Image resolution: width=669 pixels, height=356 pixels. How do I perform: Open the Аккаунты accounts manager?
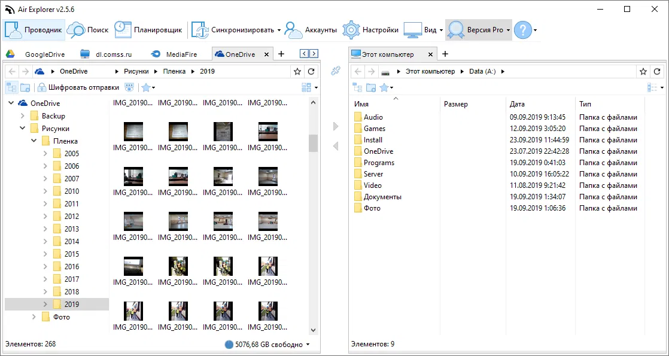[311, 30]
